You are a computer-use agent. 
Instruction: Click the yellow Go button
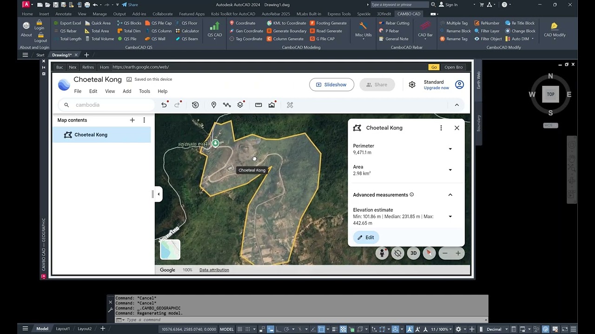point(434,67)
